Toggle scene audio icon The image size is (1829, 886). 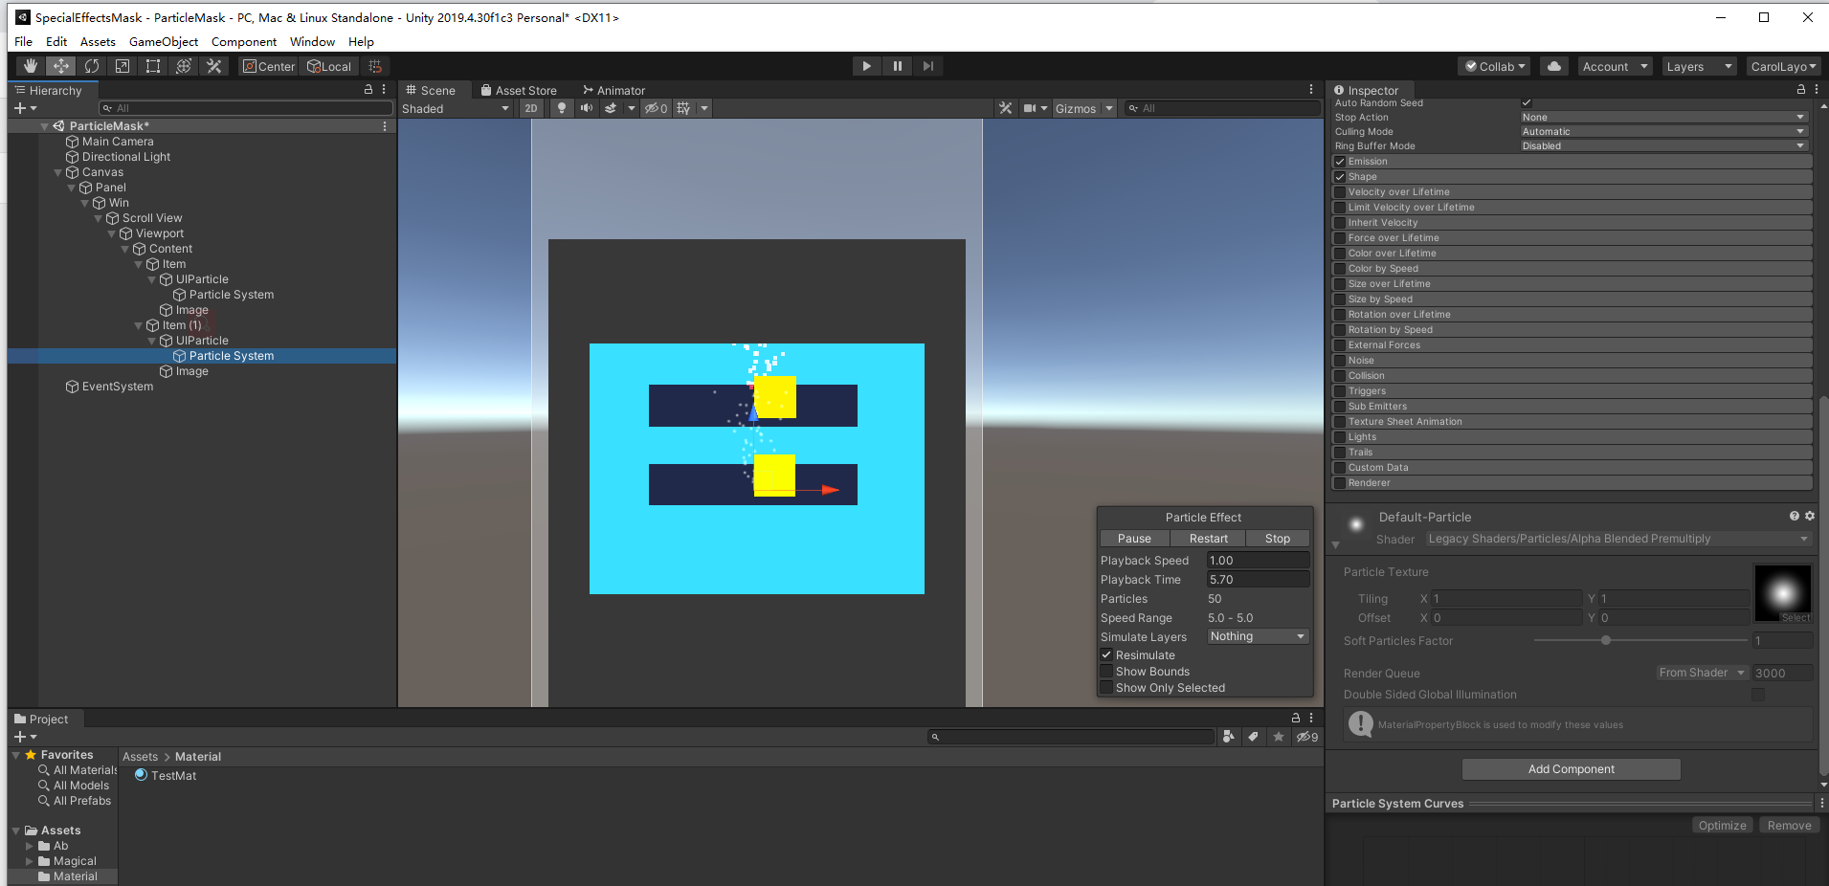coord(587,108)
